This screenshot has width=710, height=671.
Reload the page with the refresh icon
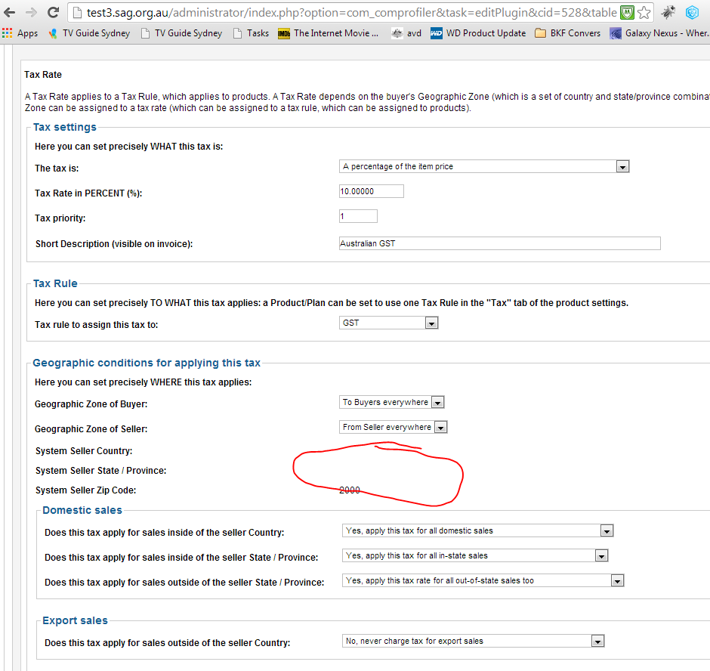point(53,12)
